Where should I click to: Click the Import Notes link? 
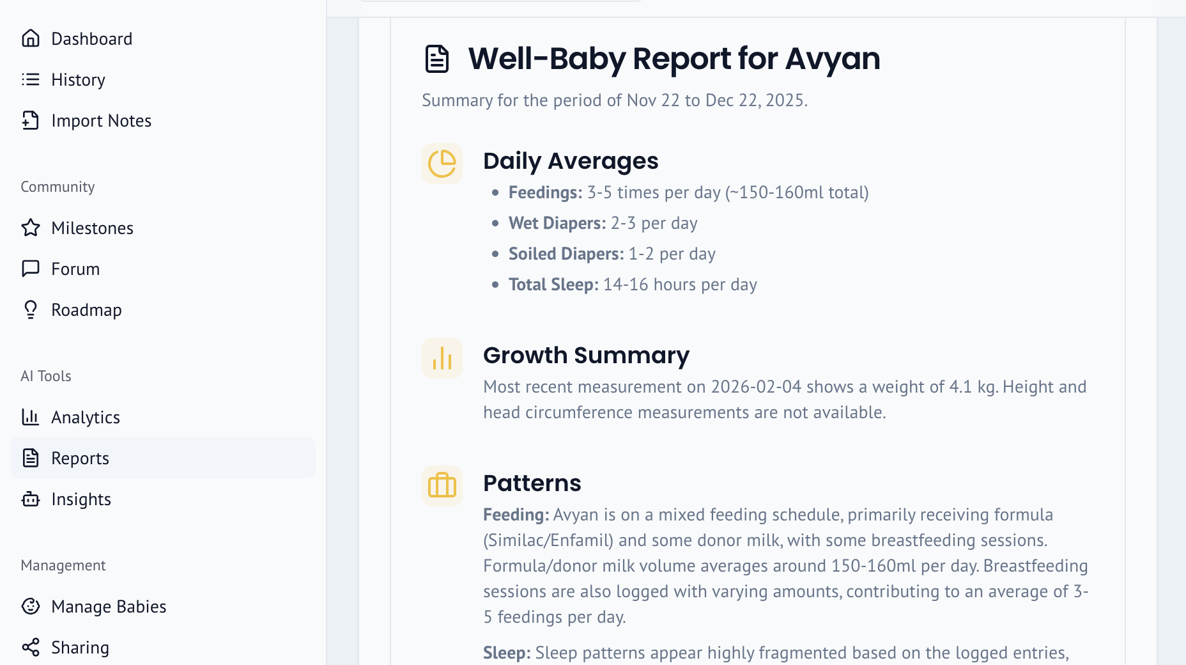pyautogui.click(x=101, y=120)
